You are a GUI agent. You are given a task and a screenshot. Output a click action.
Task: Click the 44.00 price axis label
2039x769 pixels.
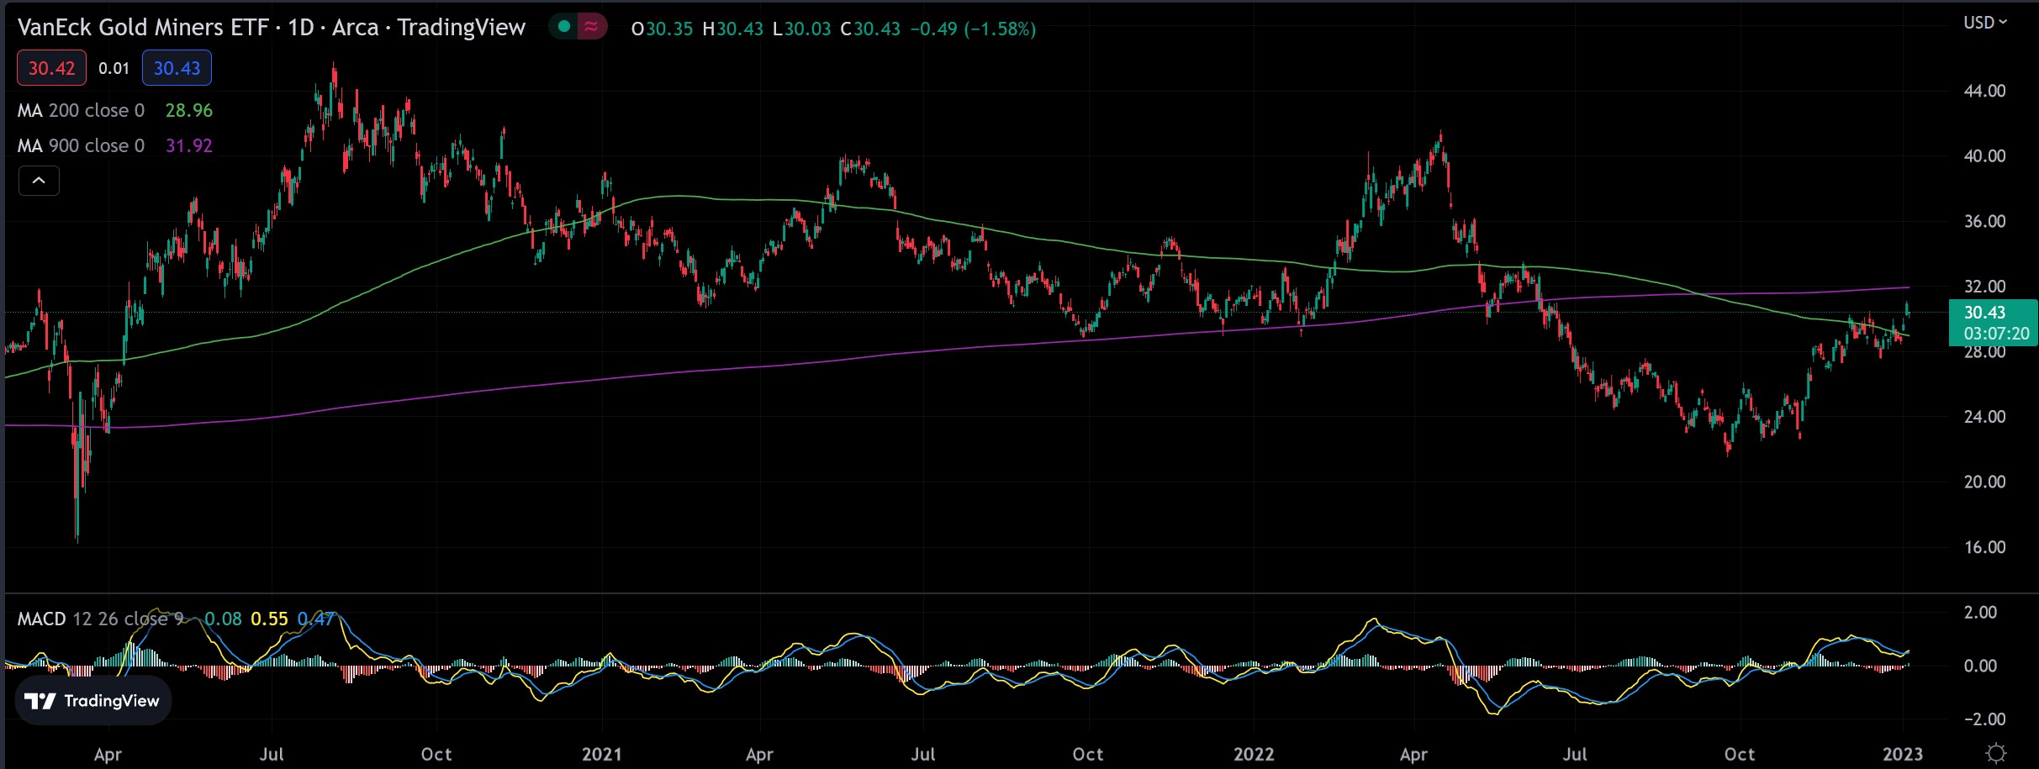point(1984,91)
